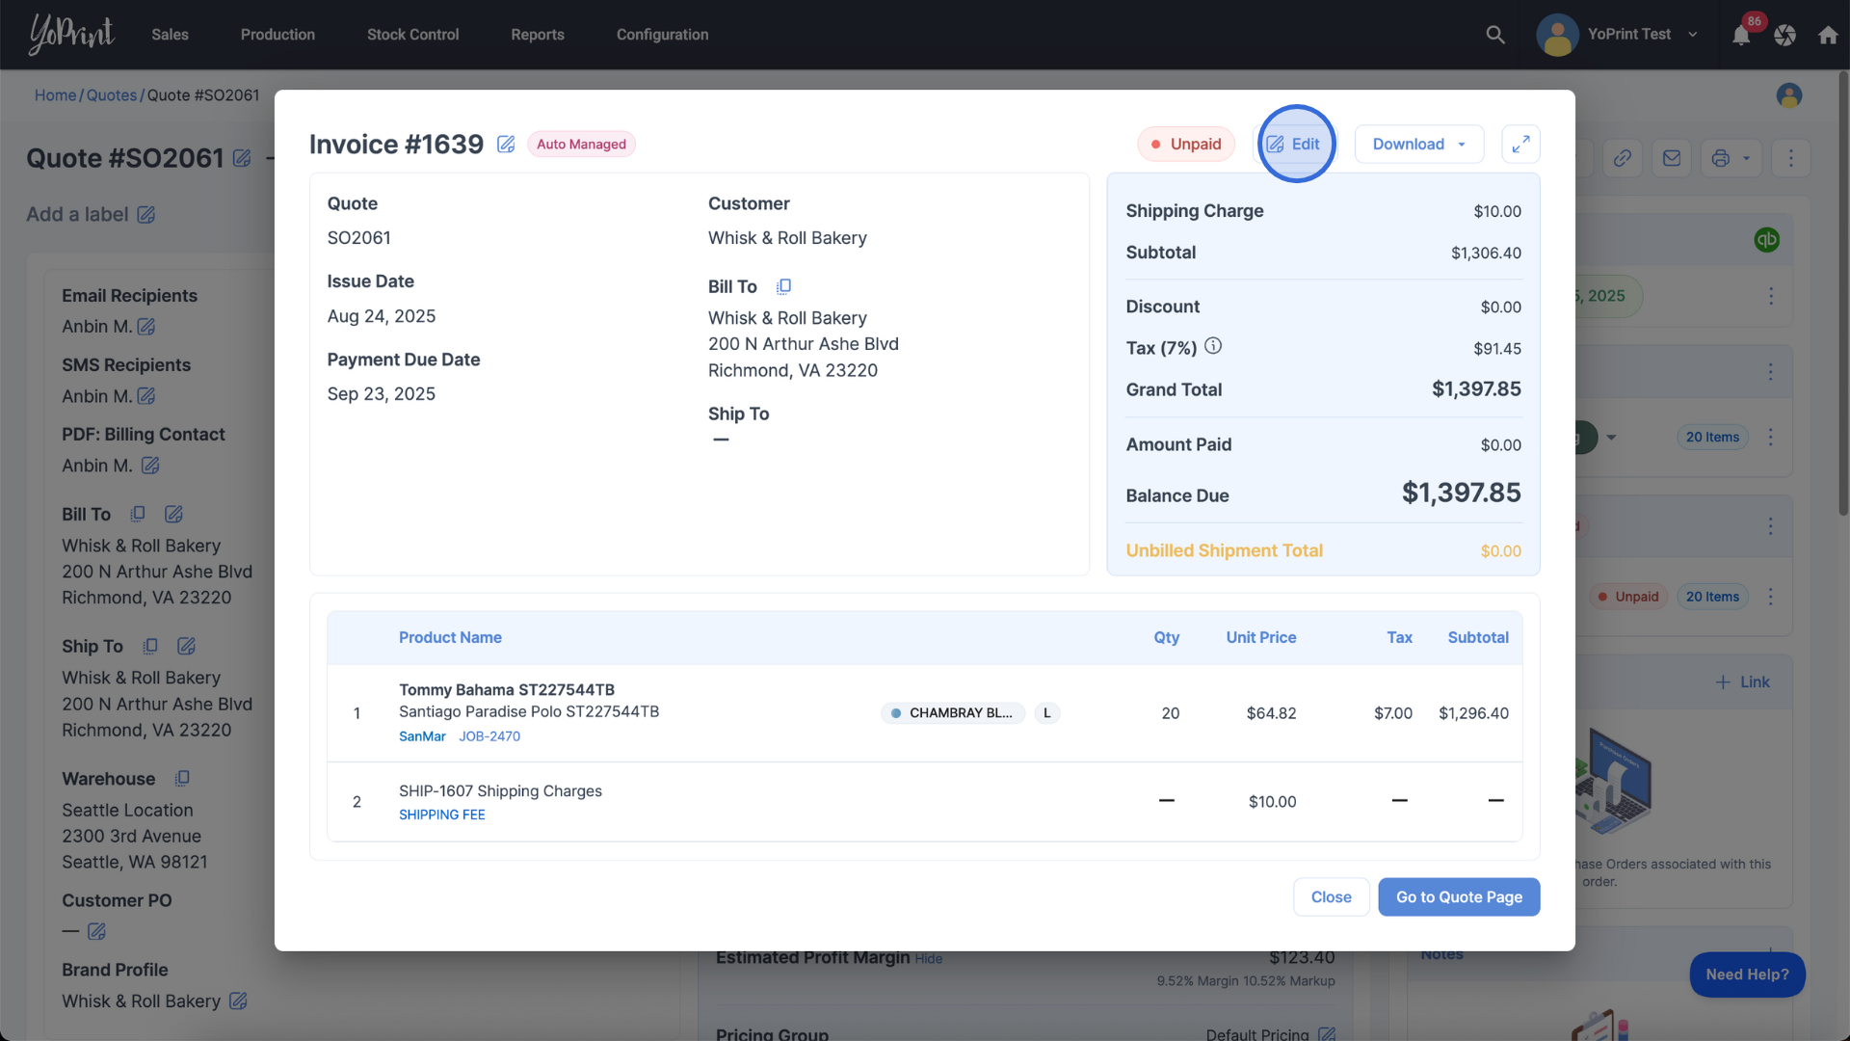Click the pencil icon beside Invoice #1639
This screenshot has width=1850, height=1041.
(x=506, y=145)
